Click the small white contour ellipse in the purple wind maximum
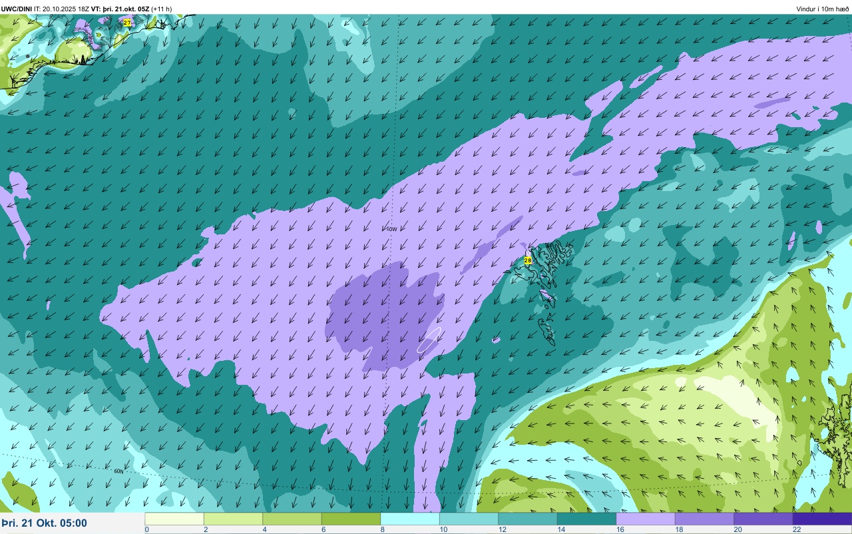The width and height of the screenshot is (852, 534). [x=429, y=340]
